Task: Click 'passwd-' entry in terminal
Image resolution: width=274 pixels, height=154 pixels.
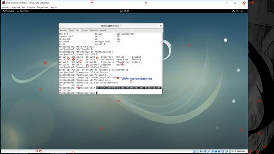Action: (99, 34)
